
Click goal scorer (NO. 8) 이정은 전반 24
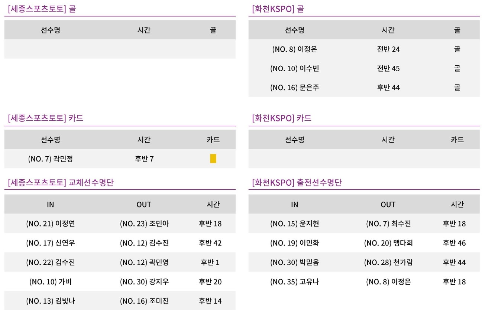pyautogui.click(x=294, y=49)
